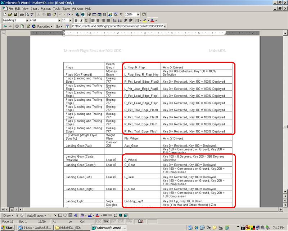Set text columns

pos(104,14)
